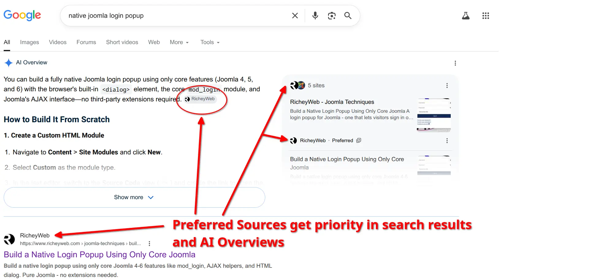Image resolution: width=589 pixels, height=280 pixels.
Task: Expand AI Overview with Show more
Action: 134,197
